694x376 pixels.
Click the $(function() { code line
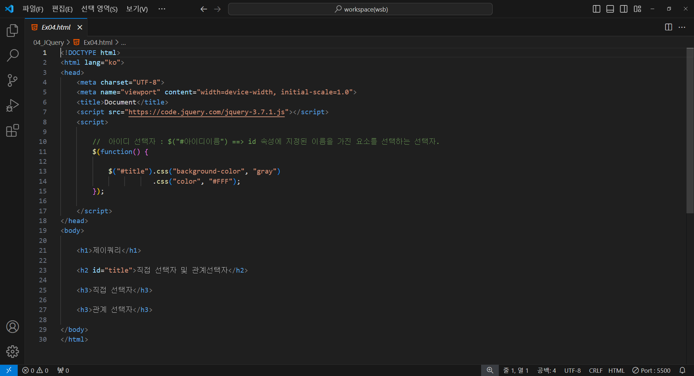(x=120, y=152)
